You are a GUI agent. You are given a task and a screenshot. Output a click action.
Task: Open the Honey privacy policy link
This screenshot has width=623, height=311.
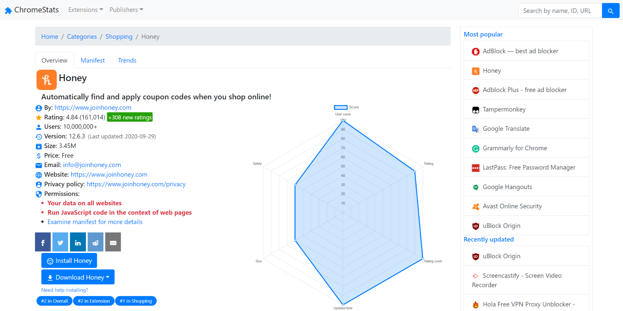(x=136, y=184)
